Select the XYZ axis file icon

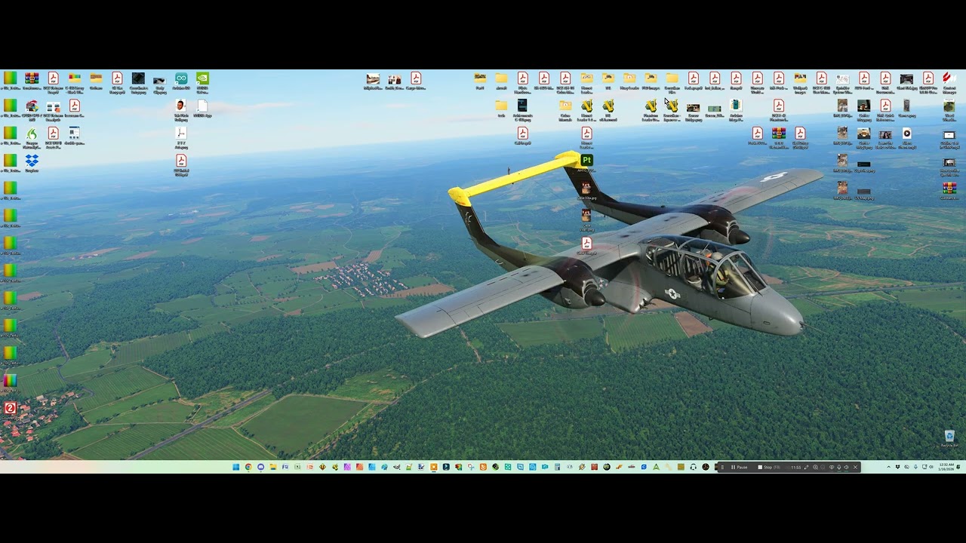(181, 133)
